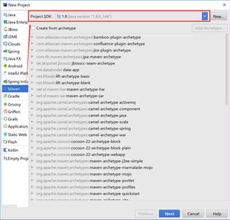Pick the Kotlin project type icon
This screenshot has width=230, height=220.
pyautogui.click(x=5, y=150)
